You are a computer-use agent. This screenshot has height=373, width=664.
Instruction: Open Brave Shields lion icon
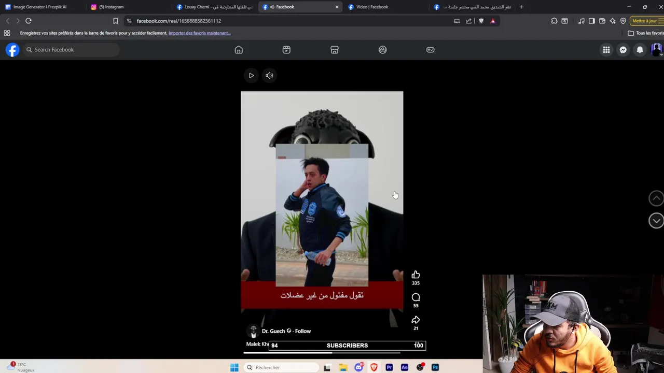pyautogui.click(x=481, y=21)
